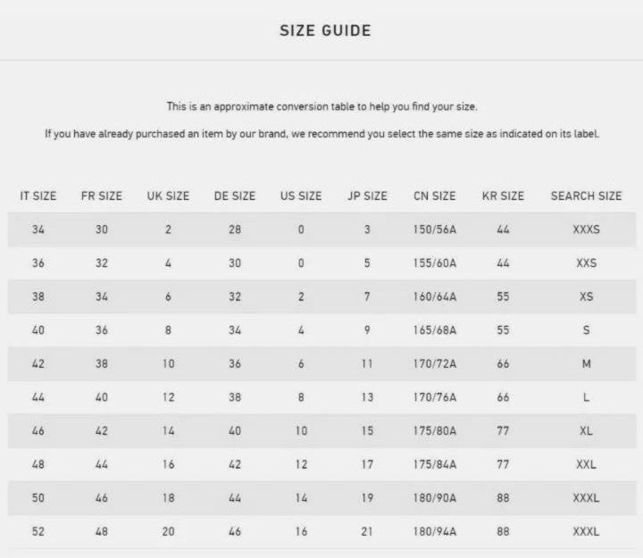The width and height of the screenshot is (643, 558).
Task: Select the IT SIZE column header
Action: (x=38, y=196)
